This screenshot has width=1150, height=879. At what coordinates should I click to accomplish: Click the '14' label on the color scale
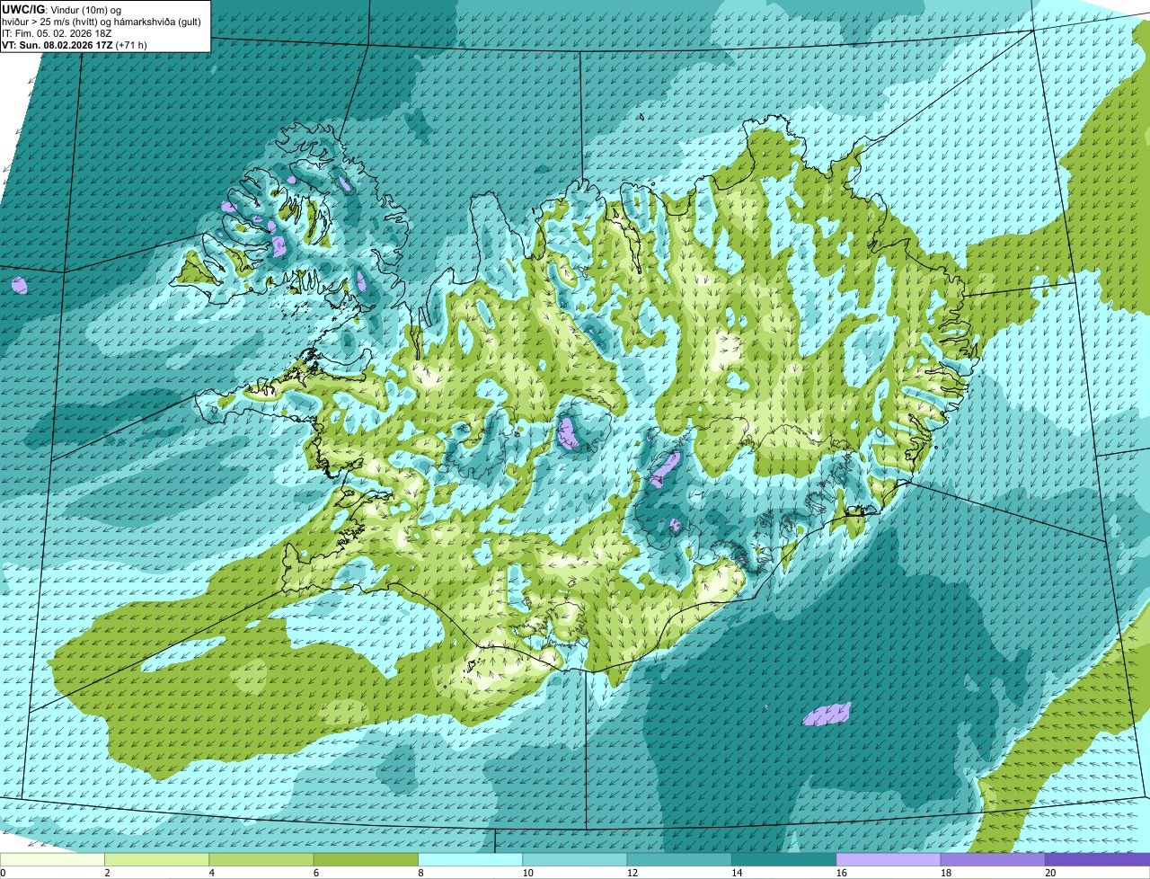(737, 873)
